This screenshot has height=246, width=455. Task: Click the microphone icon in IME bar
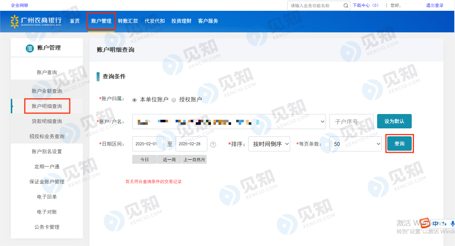[x=452, y=223]
